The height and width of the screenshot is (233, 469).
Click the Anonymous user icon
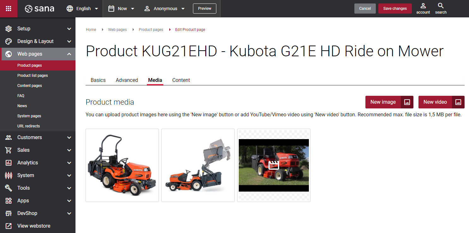pyautogui.click(x=147, y=9)
